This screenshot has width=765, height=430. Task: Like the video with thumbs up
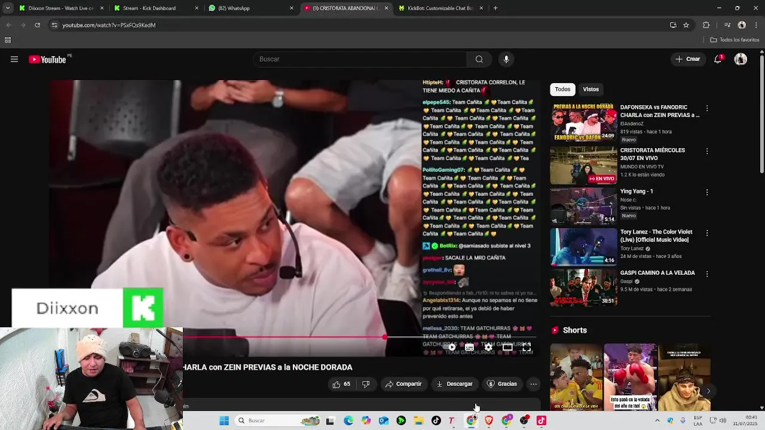(341, 384)
